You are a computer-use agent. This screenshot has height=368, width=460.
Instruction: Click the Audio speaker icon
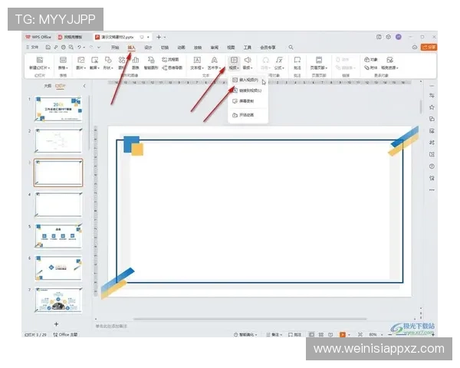coord(247,60)
